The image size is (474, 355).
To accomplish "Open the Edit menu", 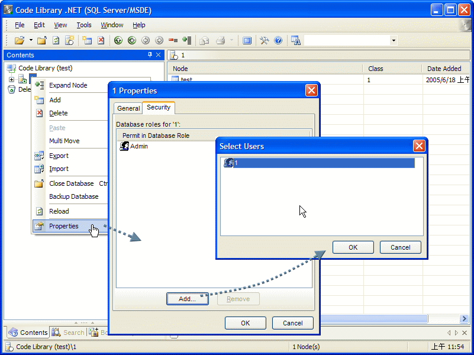I will 39,25.
